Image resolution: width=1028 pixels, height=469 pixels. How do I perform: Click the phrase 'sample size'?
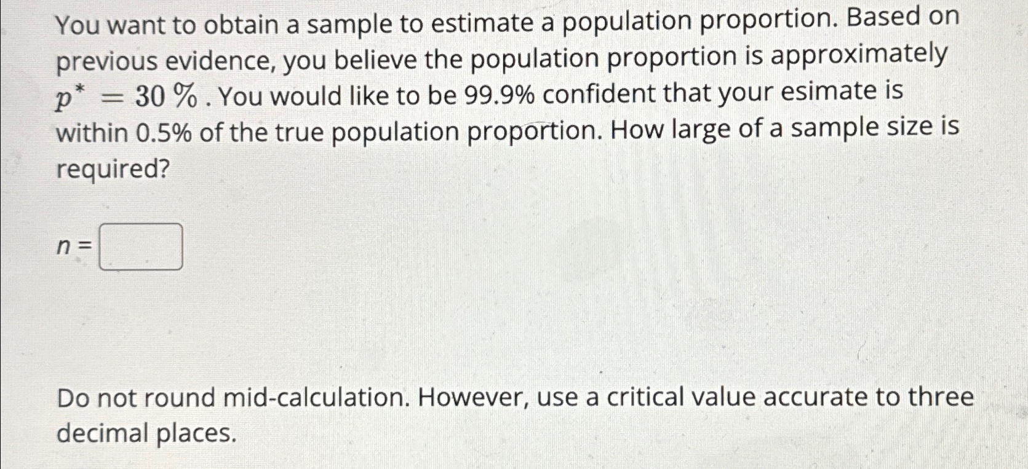tap(861, 130)
